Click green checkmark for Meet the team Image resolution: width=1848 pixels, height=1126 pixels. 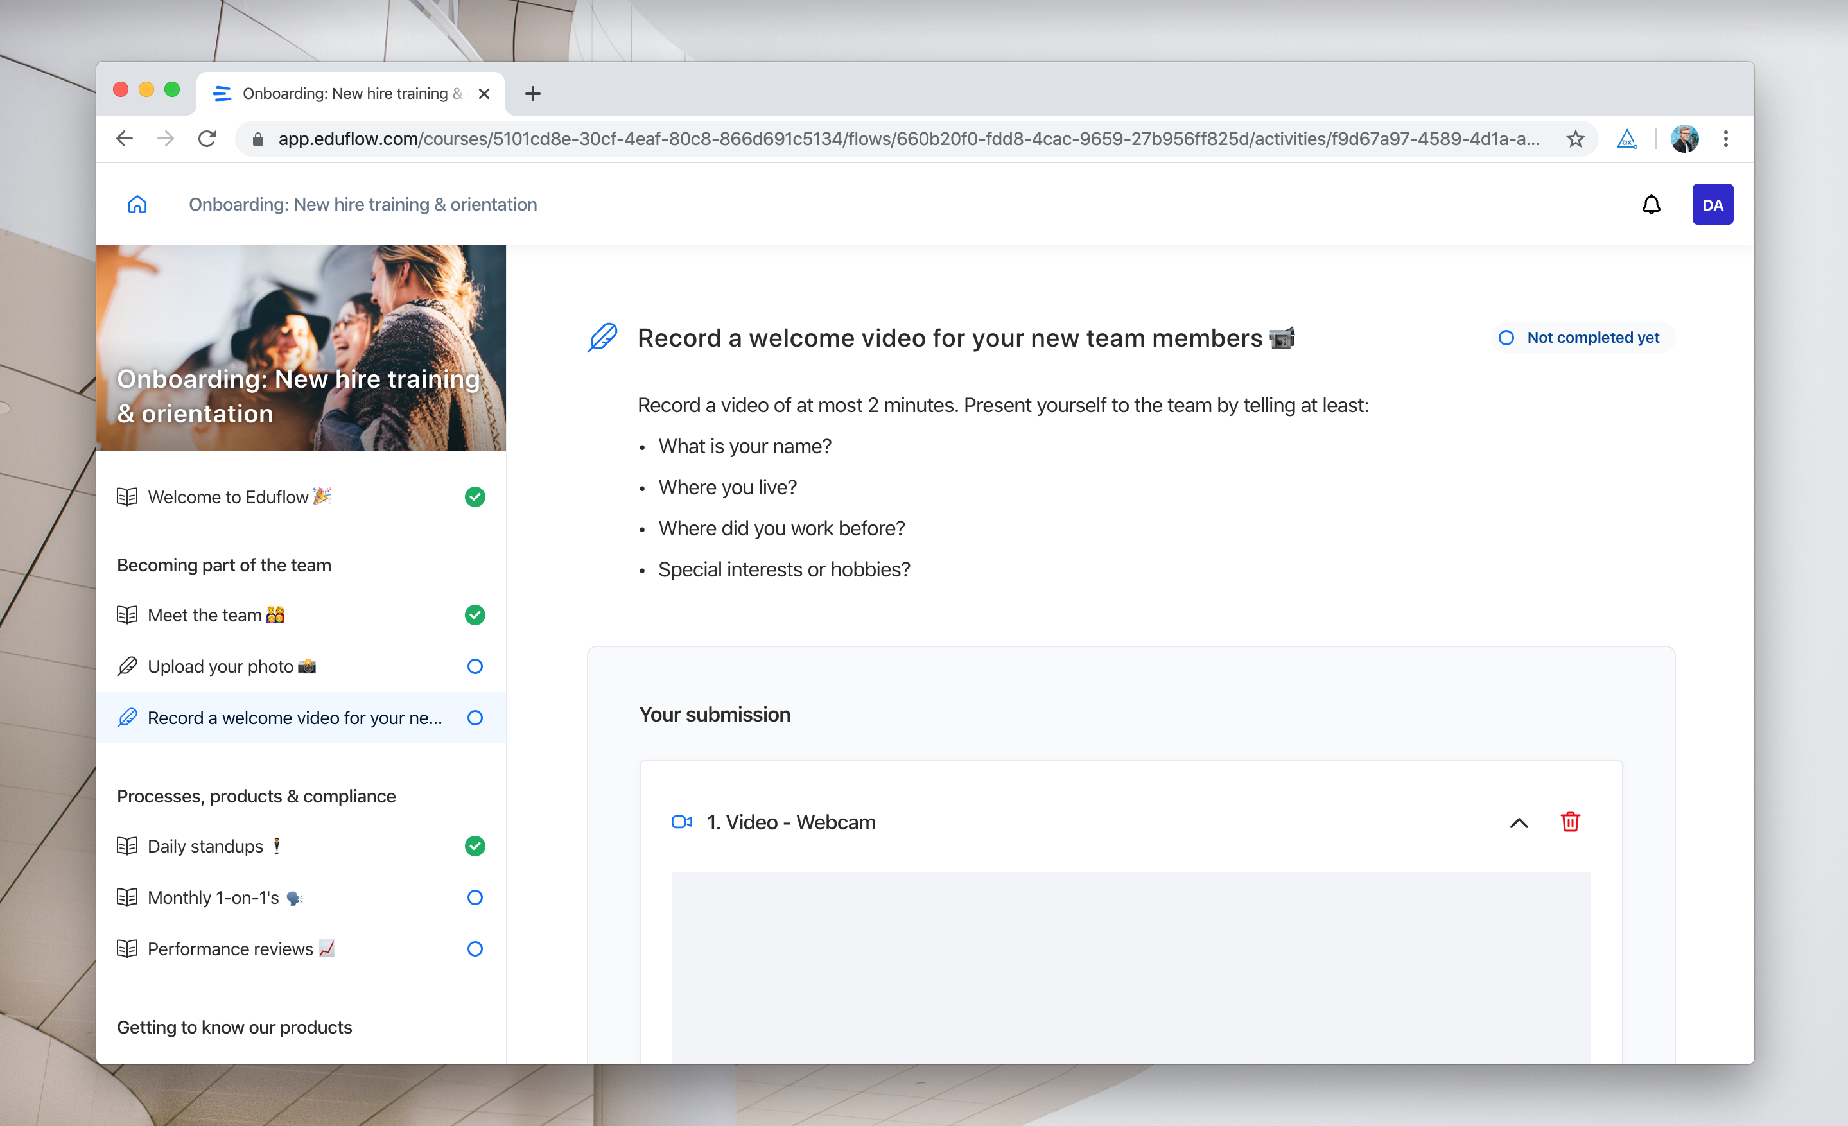point(475,616)
